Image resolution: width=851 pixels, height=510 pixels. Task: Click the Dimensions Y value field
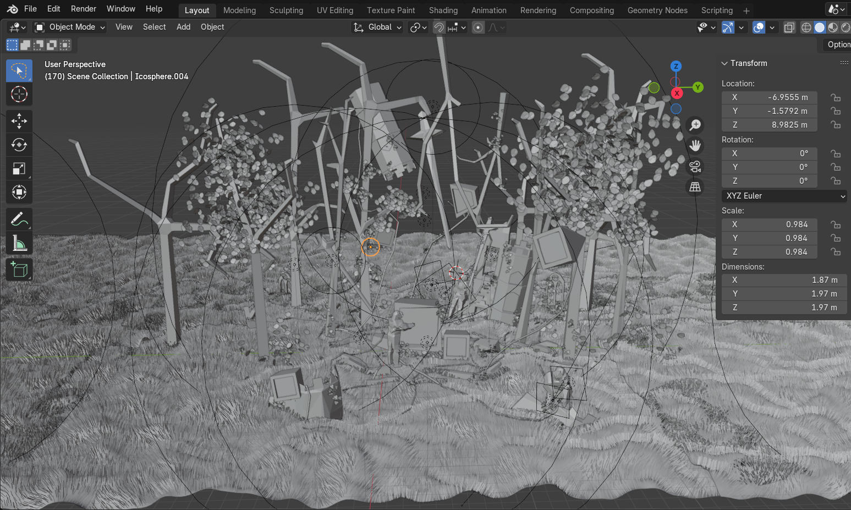(784, 294)
